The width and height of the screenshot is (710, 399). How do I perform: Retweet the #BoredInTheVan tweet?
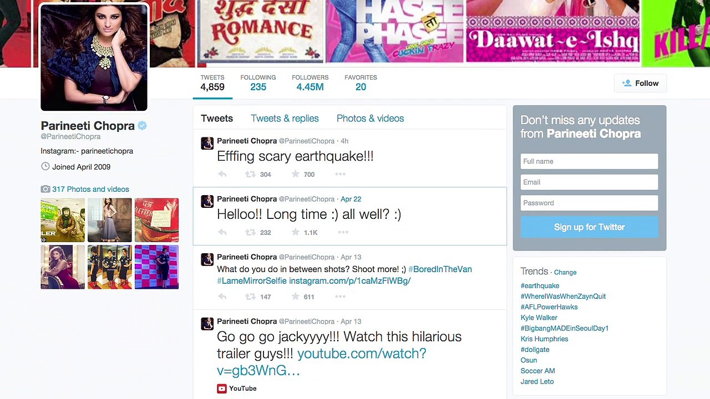tap(250, 297)
